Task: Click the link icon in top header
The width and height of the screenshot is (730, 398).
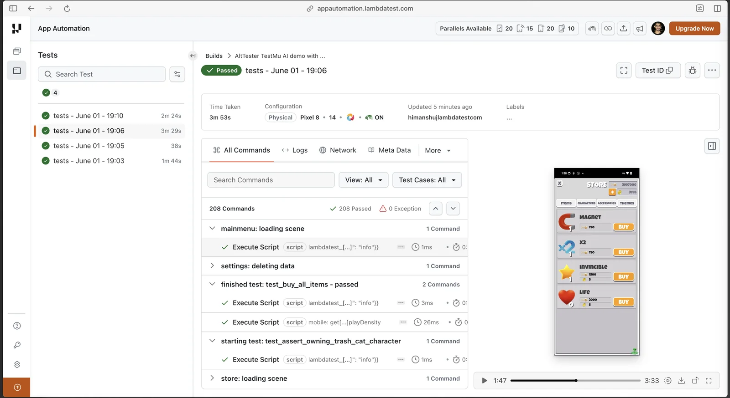Action: (608, 28)
